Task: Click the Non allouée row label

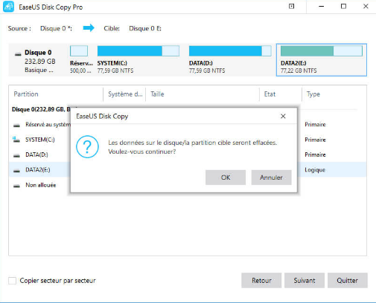Action: 41,185
